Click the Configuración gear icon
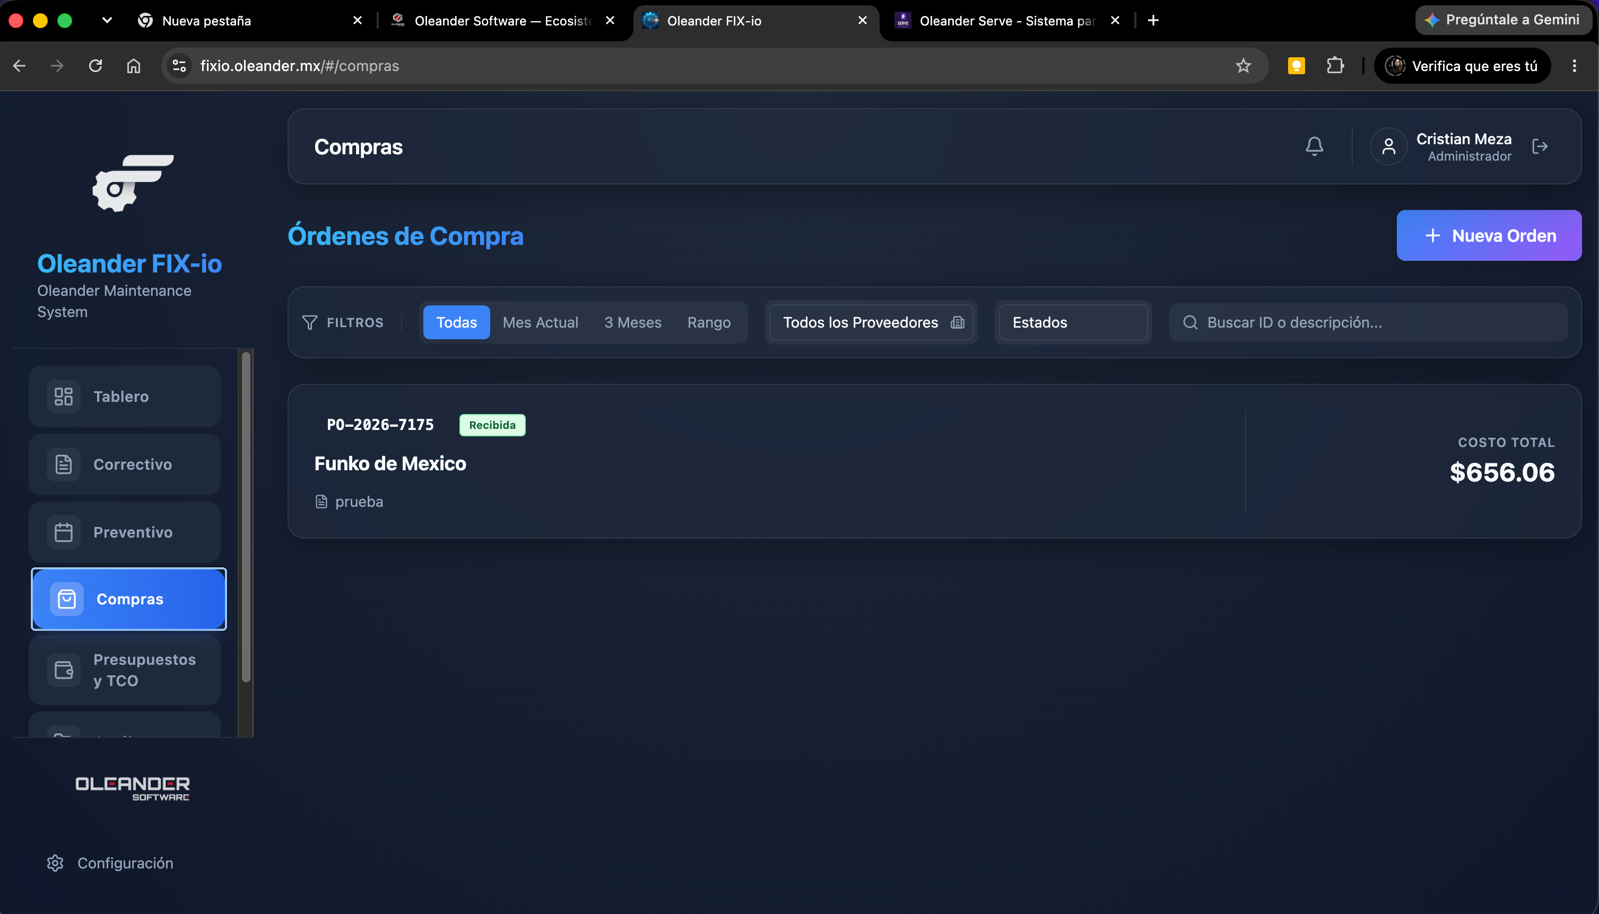 (55, 863)
